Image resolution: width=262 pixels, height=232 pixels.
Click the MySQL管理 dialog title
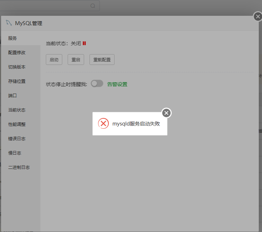point(29,23)
